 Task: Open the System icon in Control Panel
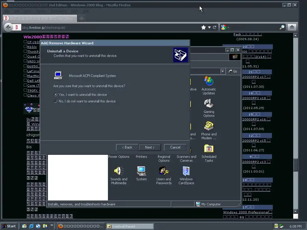pyautogui.click(x=141, y=173)
